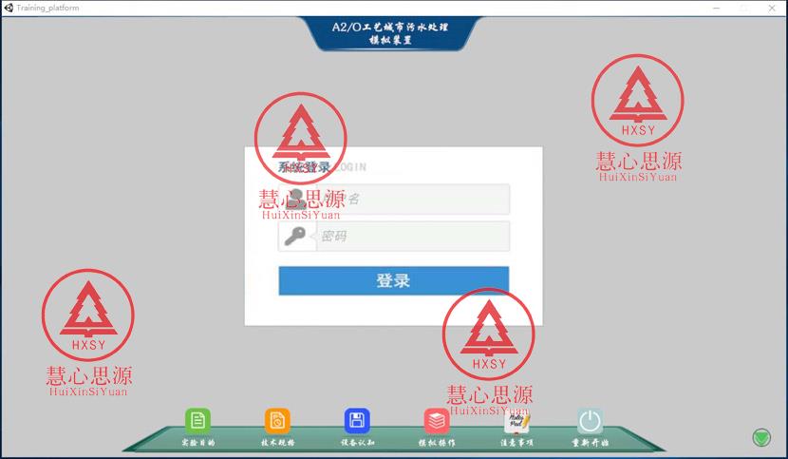The width and height of the screenshot is (788, 459).
Task: Select the 设备认知 blue floppy disk icon
Action: (x=357, y=421)
